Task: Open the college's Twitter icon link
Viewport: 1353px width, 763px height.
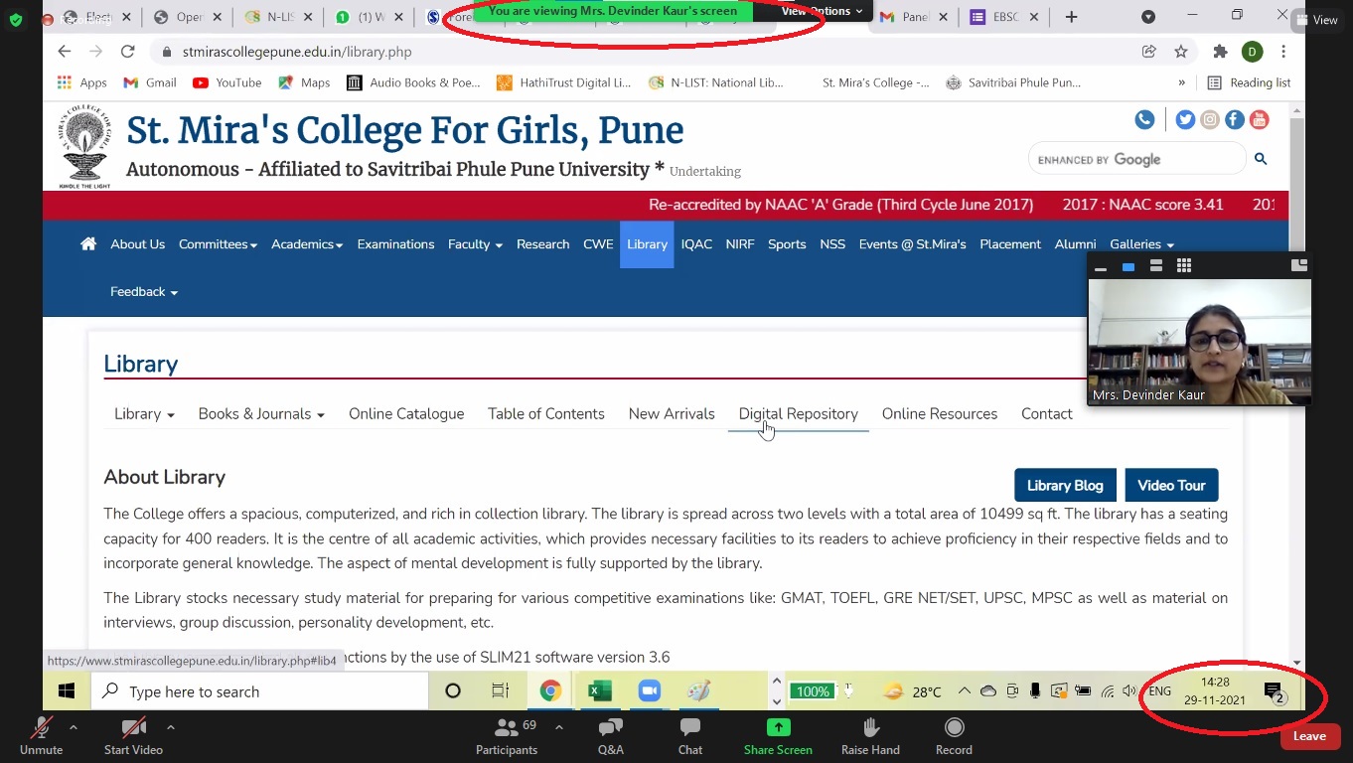Action: point(1185,120)
